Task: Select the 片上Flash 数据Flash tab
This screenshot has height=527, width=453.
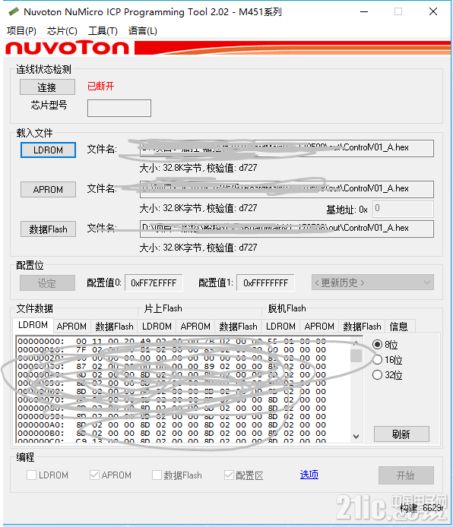Action: coord(238,327)
